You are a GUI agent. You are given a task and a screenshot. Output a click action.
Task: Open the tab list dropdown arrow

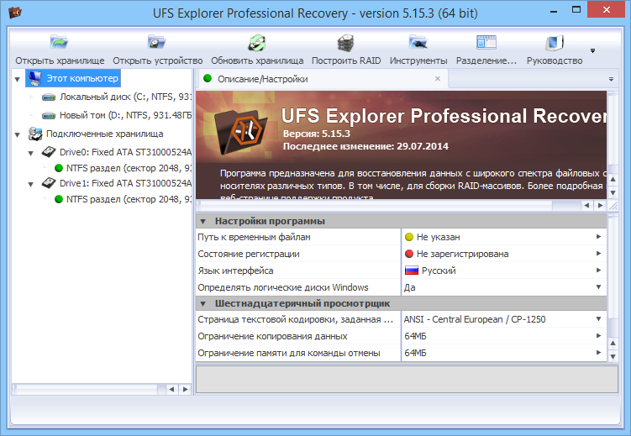[x=611, y=79]
